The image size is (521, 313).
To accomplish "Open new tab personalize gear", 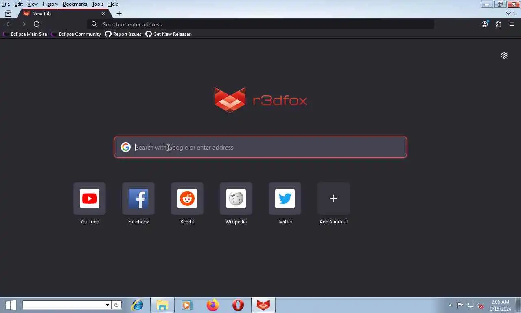I will (x=504, y=55).
